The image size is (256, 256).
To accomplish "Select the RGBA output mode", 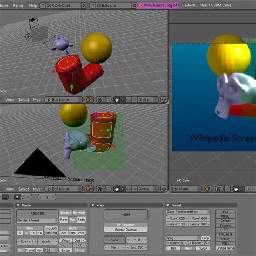I will point(203,248).
